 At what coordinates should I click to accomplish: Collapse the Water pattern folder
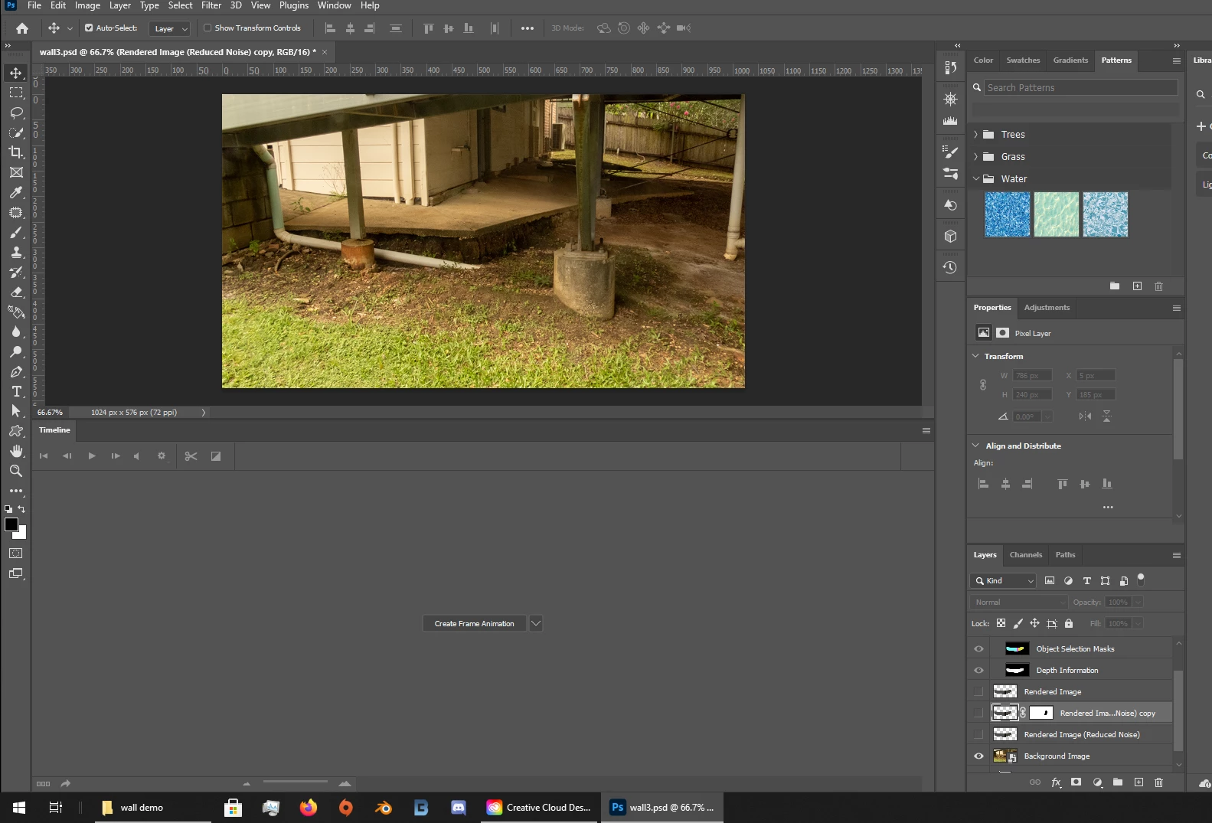click(x=975, y=178)
